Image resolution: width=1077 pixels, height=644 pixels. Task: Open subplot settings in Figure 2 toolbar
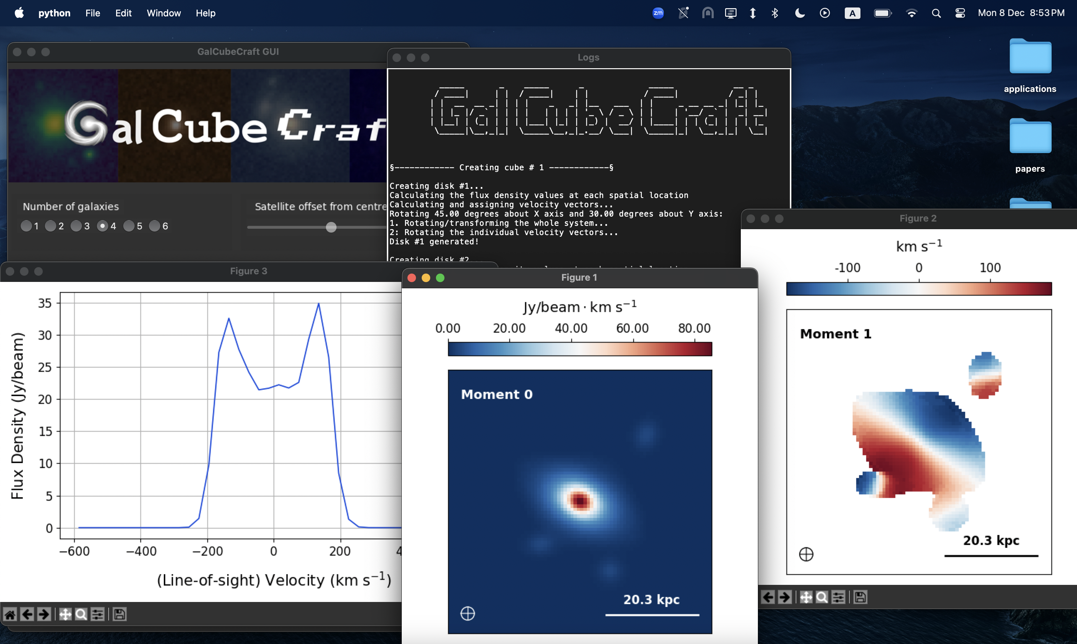pyautogui.click(x=838, y=597)
